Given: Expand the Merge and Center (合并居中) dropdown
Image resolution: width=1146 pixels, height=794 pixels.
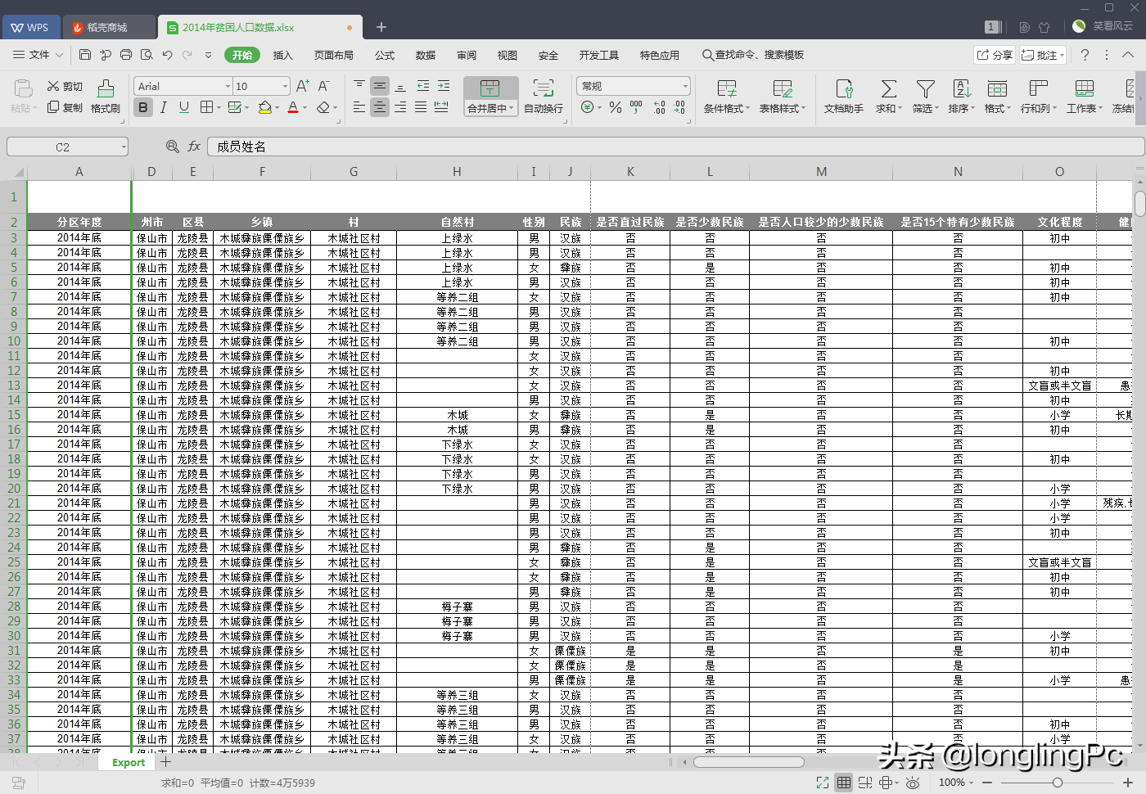Looking at the screenshot, I should 512,108.
